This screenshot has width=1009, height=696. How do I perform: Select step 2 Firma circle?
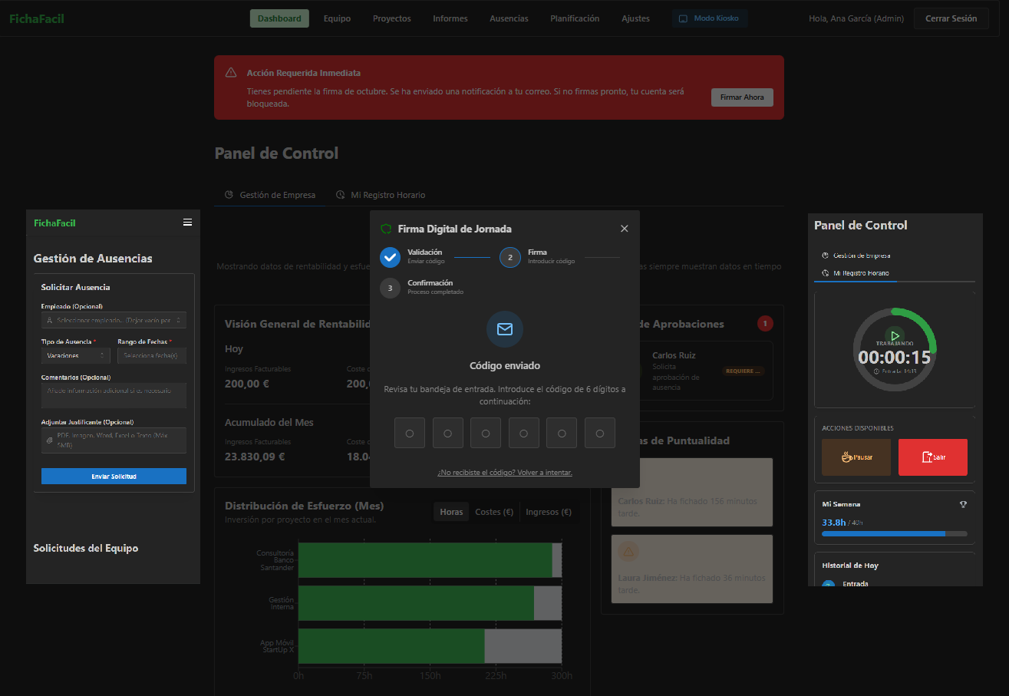point(510,257)
